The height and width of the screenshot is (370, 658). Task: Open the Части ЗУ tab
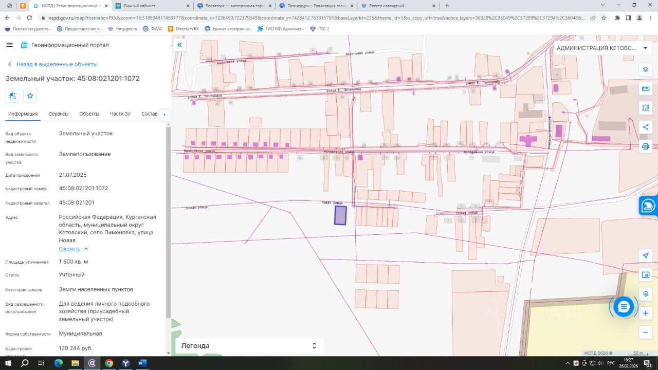120,114
